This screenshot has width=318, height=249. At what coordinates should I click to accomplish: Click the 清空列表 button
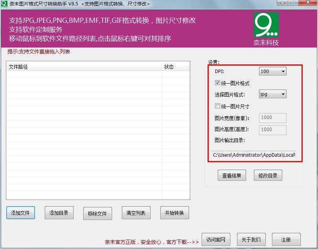point(136,213)
